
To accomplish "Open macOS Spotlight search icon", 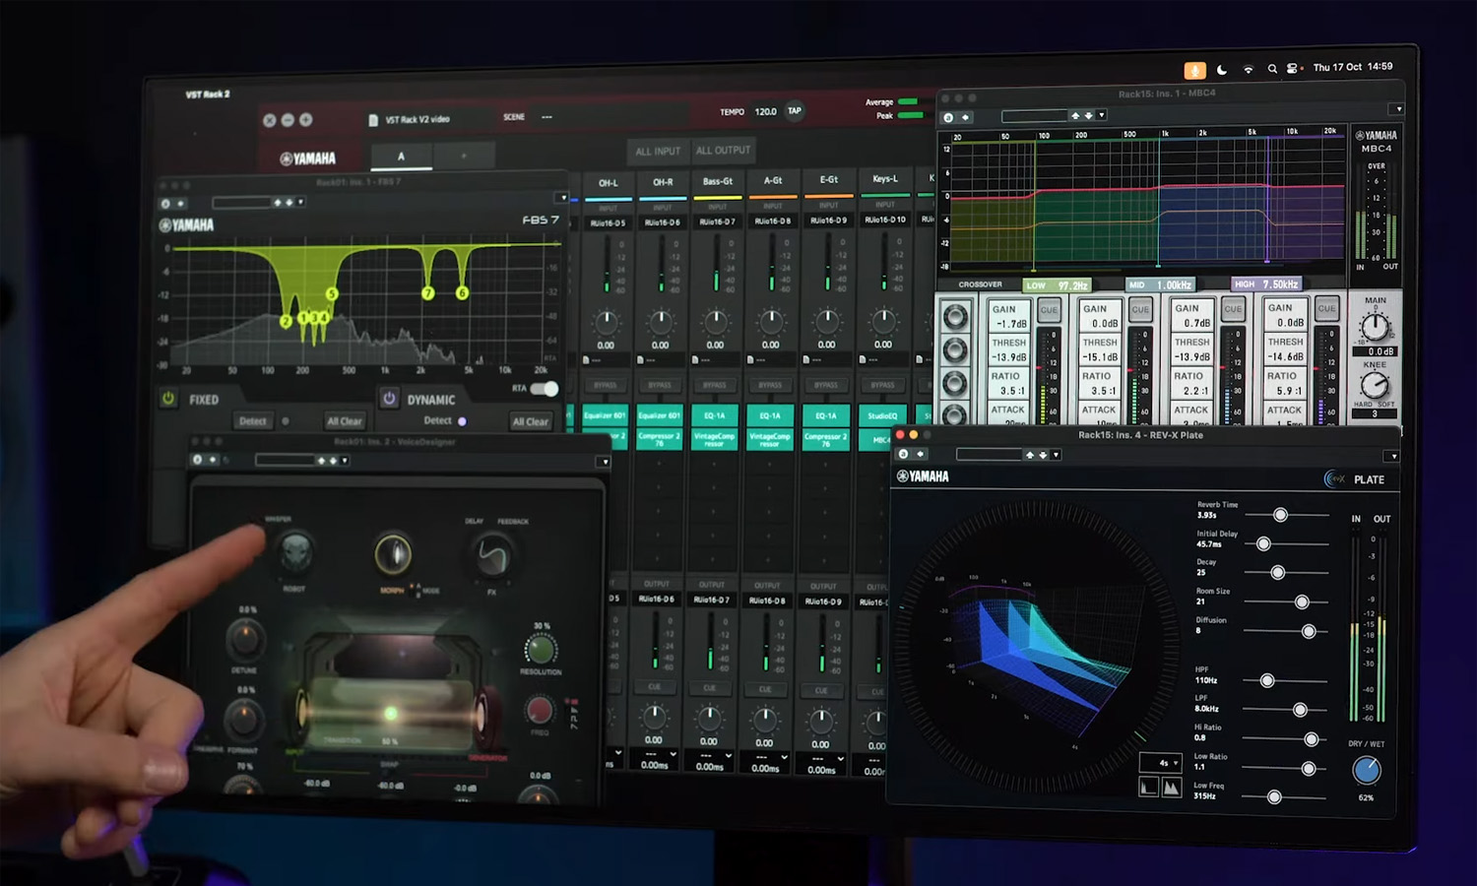I will [1272, 69].
